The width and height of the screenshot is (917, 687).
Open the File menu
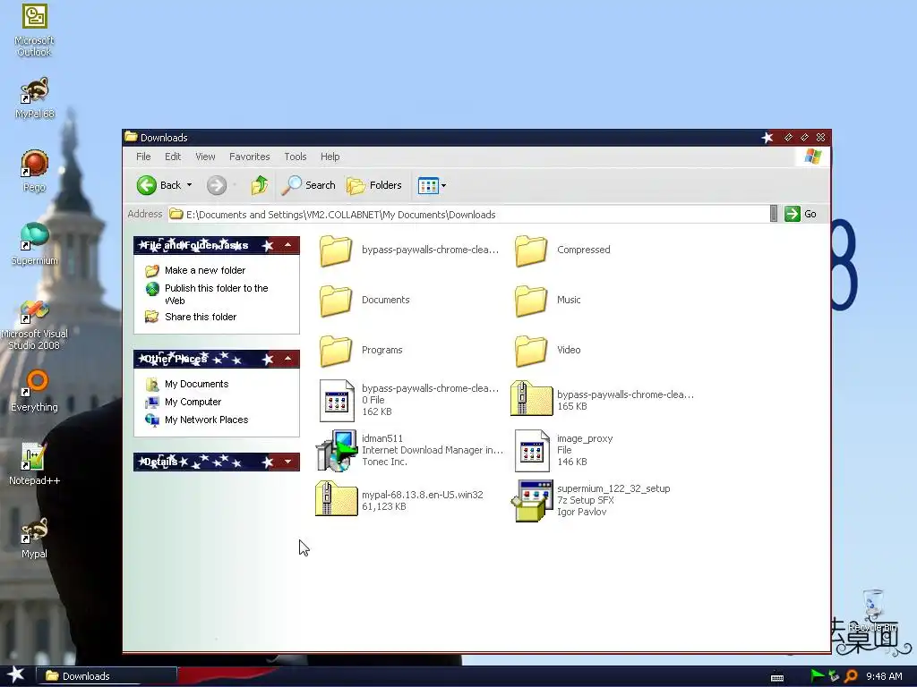pyautogui.click(x=143, y=157)
